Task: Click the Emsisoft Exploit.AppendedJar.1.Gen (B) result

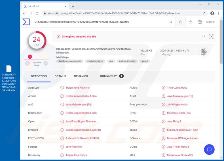Action: point(83,130)
